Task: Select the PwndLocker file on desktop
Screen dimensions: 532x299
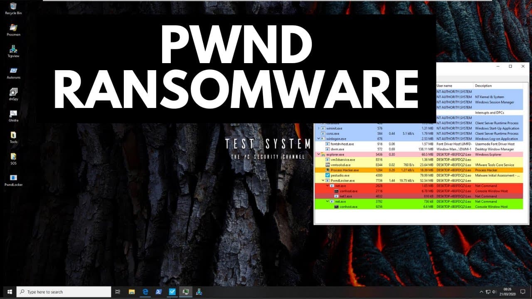Action: 13,180
